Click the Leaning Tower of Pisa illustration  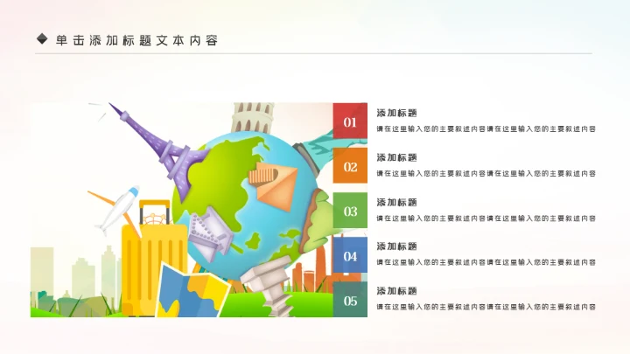(253, 117)
